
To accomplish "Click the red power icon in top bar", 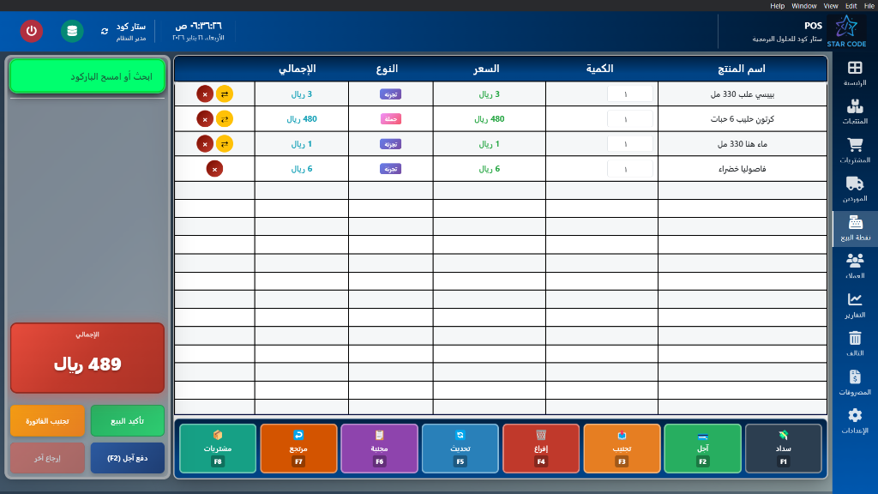I will [31, 31].
